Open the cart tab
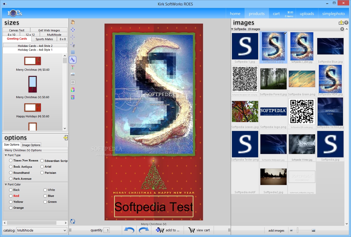Viewport: 351px width, 237px height. pyautogui.click(x=282, y=14)
